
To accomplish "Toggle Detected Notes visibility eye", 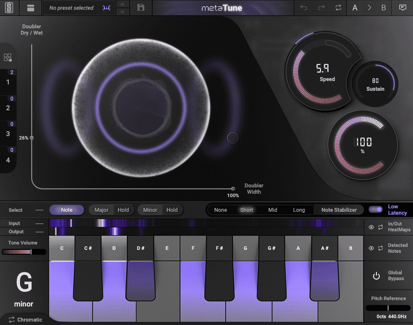I will pos(371,248).
